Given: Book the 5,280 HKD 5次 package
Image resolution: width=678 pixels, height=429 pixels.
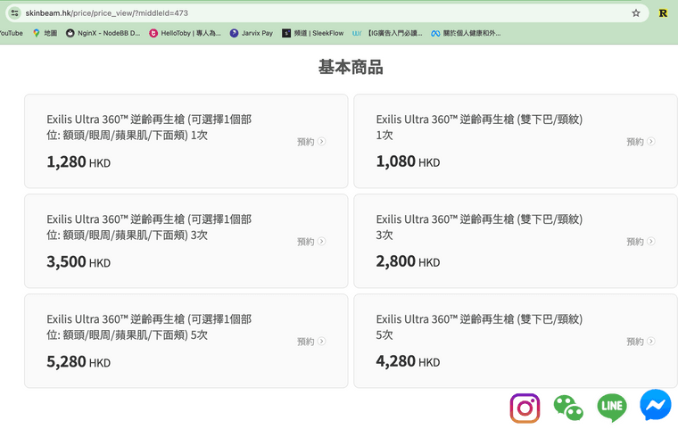Looking at the screenshot, I should point(311,342).
